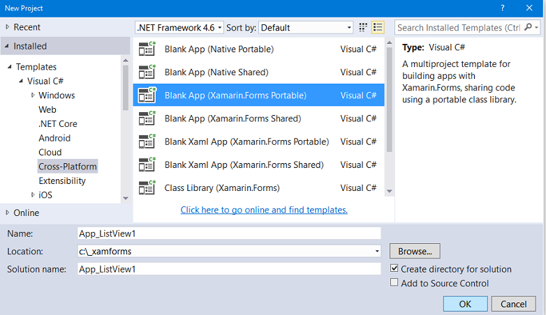Click the OK button

pos(465,304)
